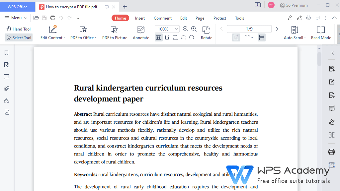Open the more options vertical dots

click(x=326, y=18)
